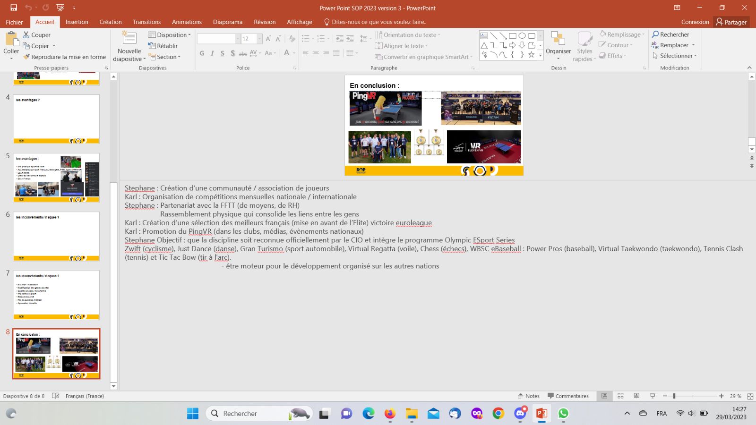
Task: Click the Partager button
Action: 731,22
